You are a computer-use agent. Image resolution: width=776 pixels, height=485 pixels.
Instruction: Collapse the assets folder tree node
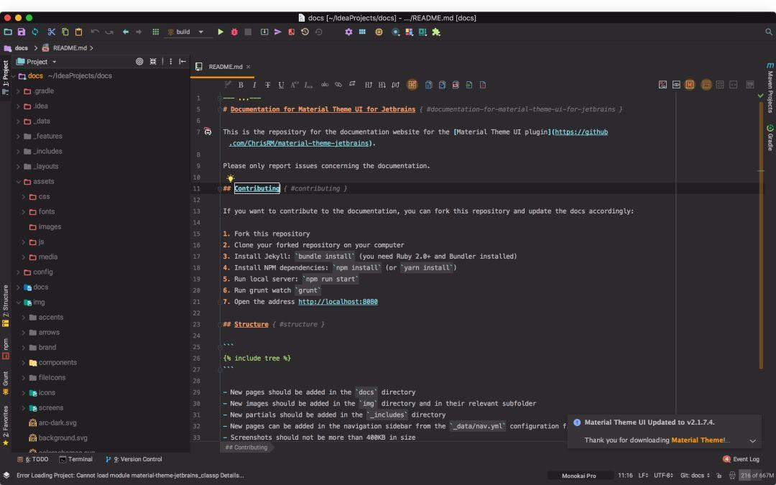18,182
